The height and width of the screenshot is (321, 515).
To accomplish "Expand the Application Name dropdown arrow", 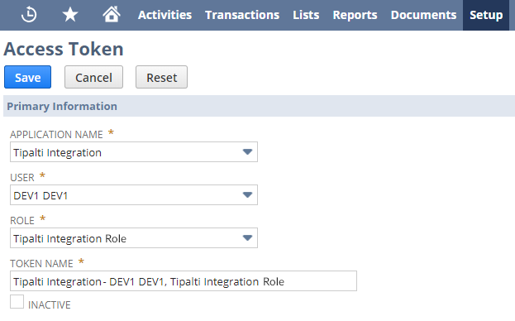I will click(247, 151).
